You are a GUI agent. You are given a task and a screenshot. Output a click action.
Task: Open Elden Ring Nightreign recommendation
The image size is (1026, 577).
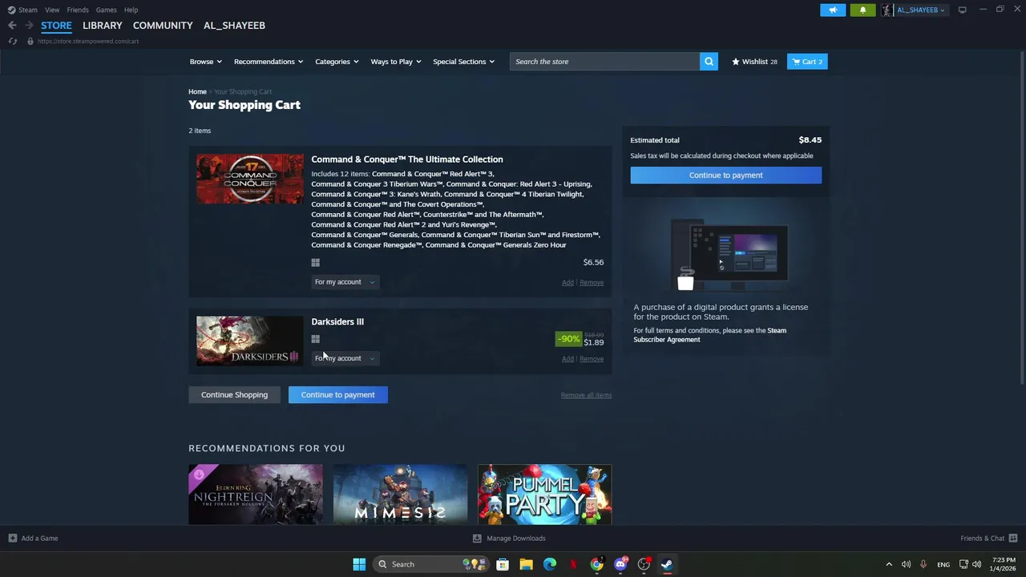pos(256,494)
